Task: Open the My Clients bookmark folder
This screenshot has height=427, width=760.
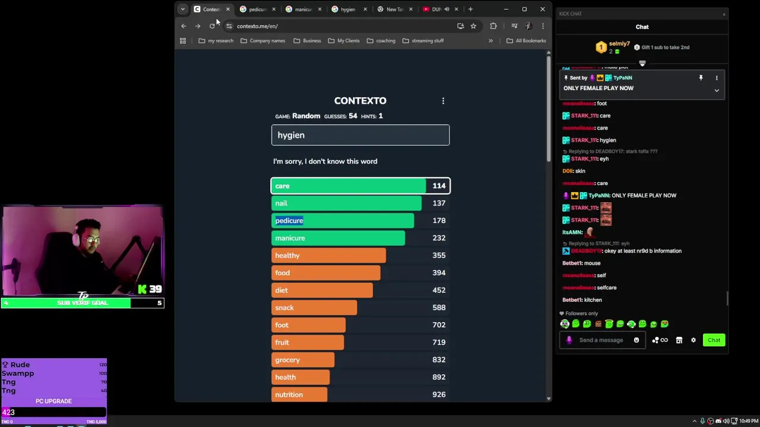Action: click(343, 41)
